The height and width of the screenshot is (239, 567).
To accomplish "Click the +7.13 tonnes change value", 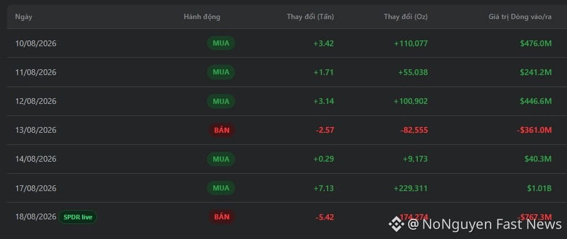I will pos(324,188).
